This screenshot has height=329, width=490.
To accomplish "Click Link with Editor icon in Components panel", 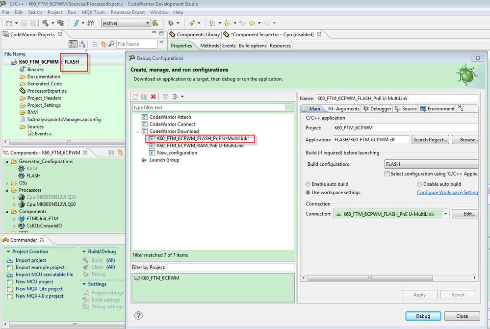I will click(x=120, y=152).
